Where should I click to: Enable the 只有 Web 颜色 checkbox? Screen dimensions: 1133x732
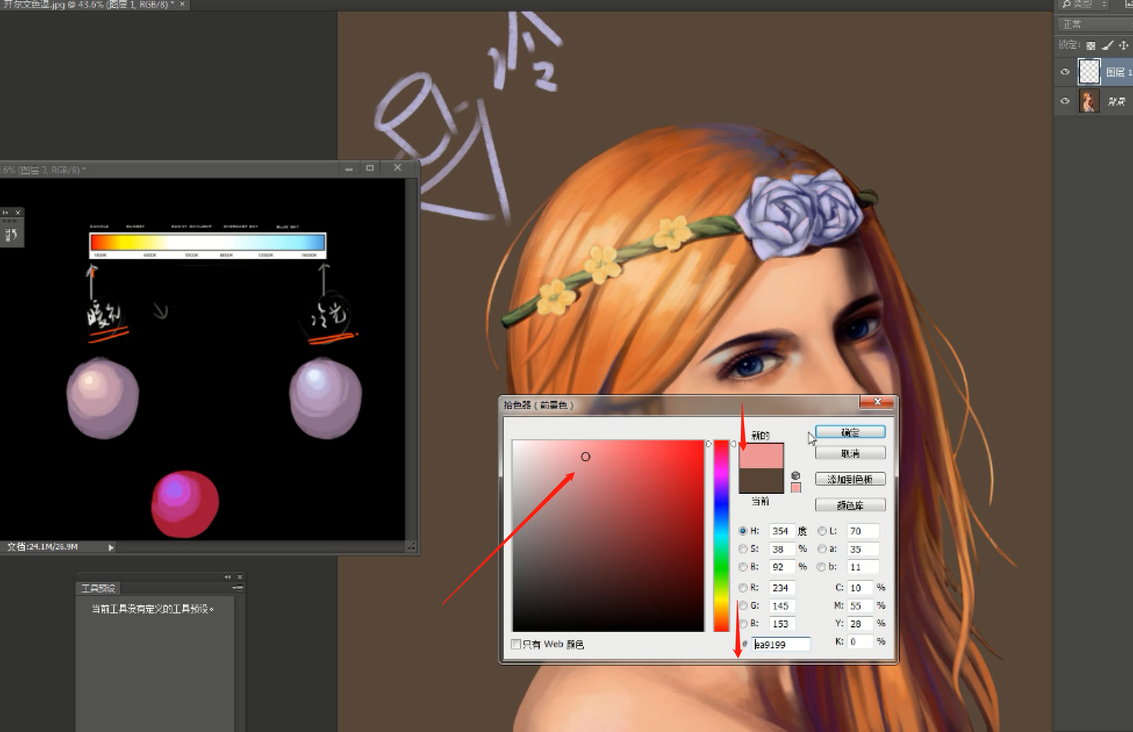(516, 644)
